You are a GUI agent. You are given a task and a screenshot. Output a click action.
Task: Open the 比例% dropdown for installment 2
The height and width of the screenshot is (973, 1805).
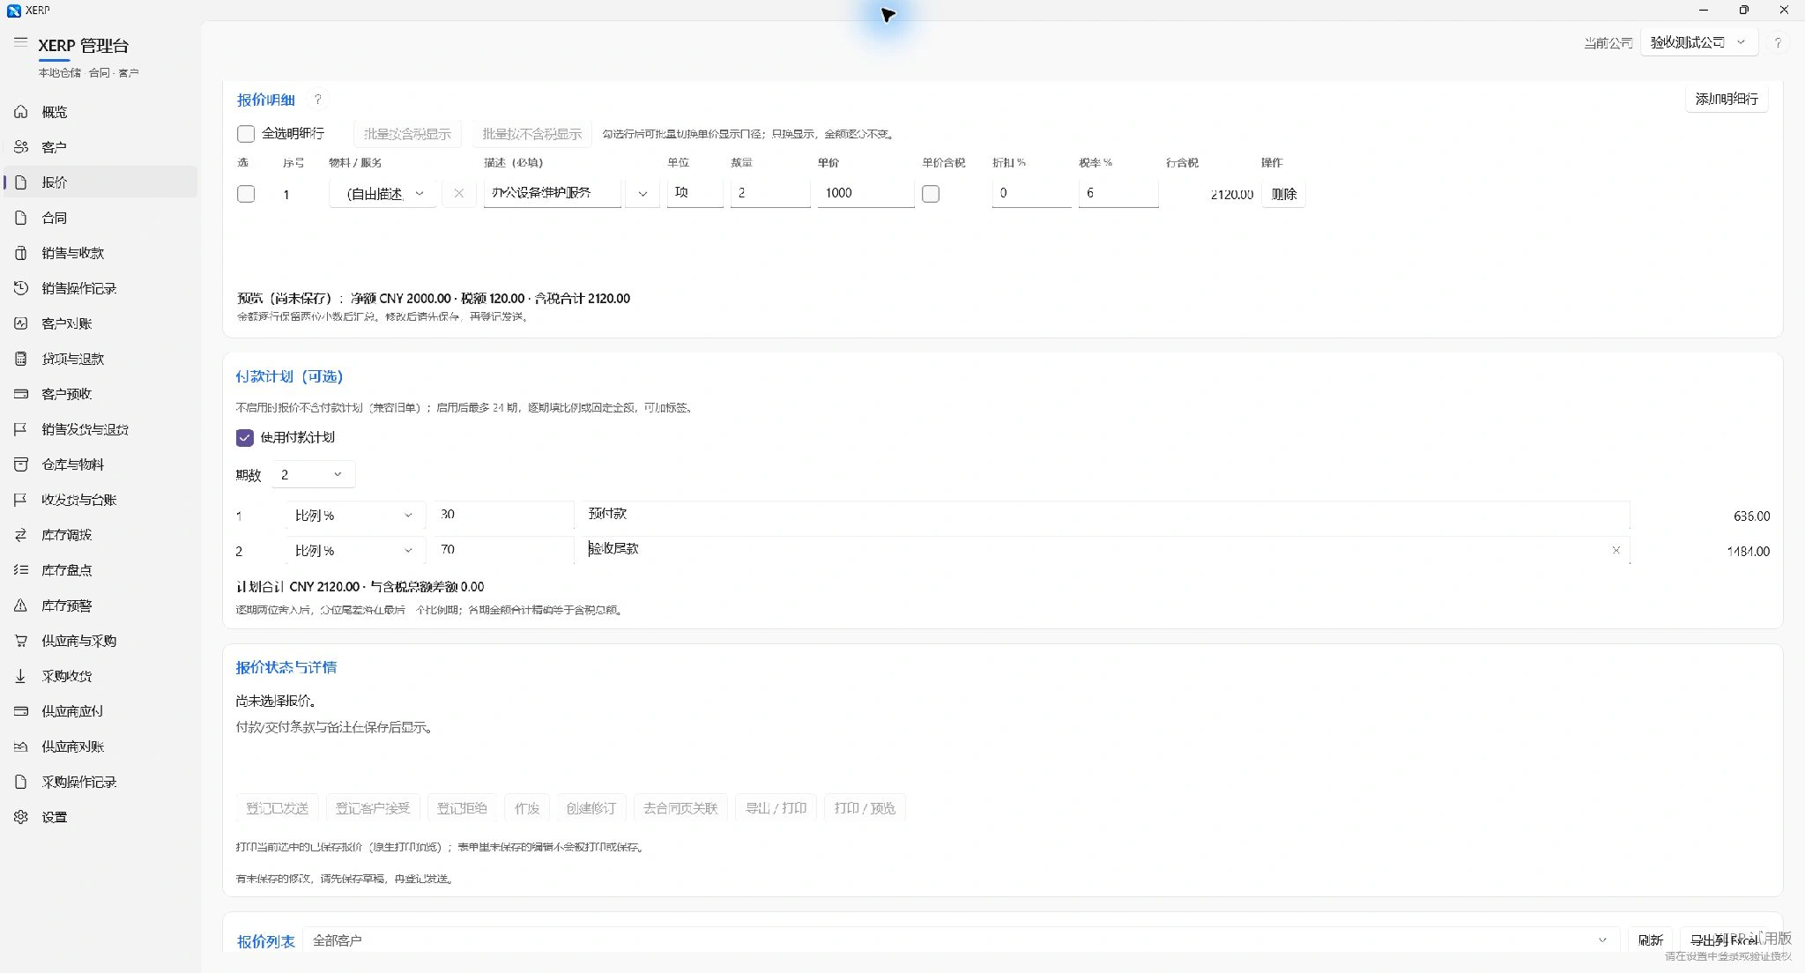[355, 550]
